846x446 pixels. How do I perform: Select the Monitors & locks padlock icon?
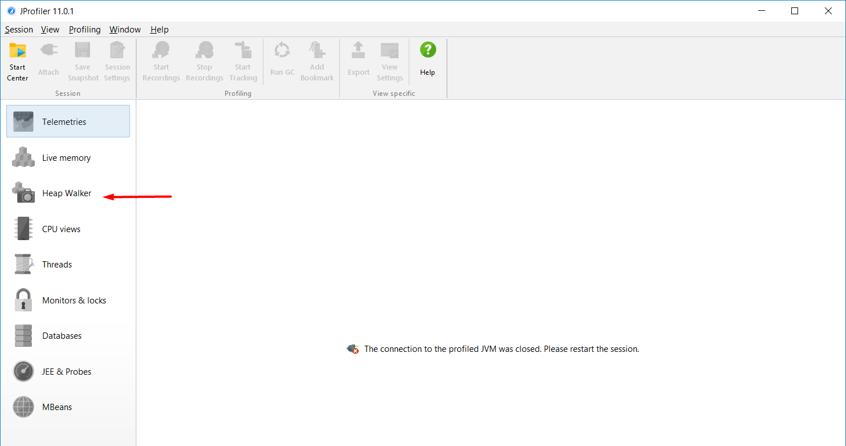(23, 300)
